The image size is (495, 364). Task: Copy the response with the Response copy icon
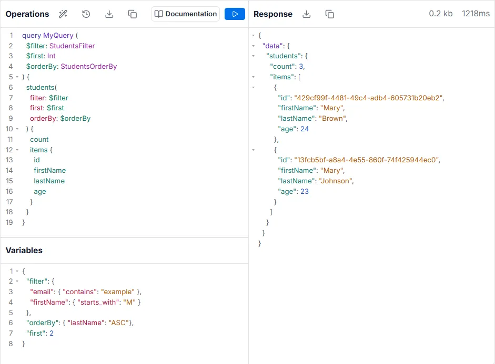[x=330, y=14]
